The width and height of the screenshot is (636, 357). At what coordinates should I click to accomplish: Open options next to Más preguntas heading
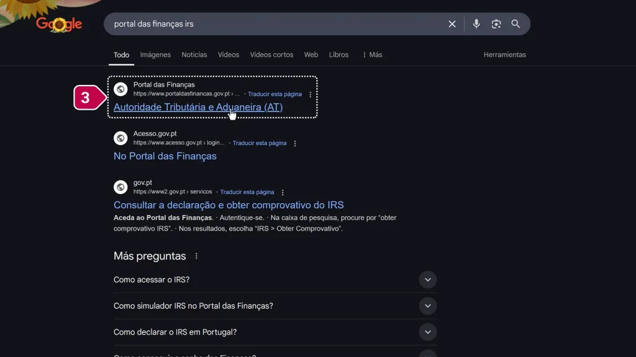click(197, 256)
